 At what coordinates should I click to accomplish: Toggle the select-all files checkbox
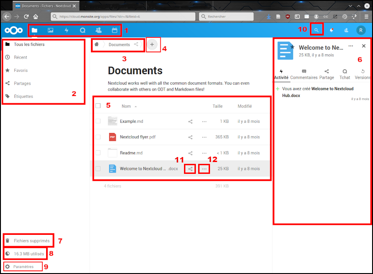coord(98,106)
